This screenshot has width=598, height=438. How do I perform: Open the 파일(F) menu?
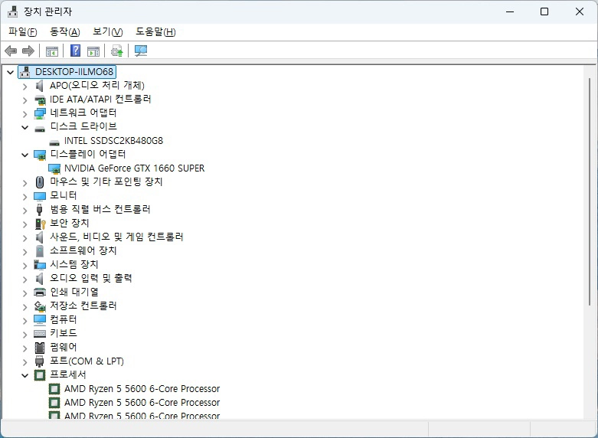click(x=22, y=31)
